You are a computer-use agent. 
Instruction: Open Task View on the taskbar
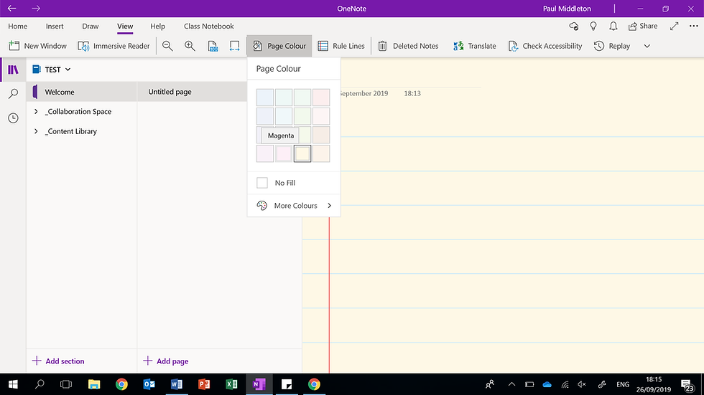pos(66,384)
